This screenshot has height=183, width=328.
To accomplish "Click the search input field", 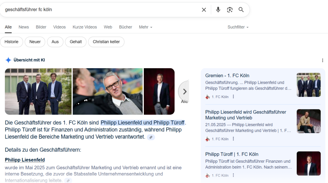I will tap(100, 10).
